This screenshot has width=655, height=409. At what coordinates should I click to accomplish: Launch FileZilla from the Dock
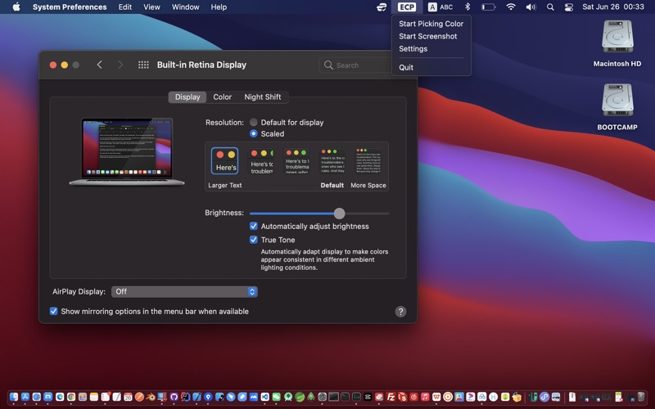(391, 397)
